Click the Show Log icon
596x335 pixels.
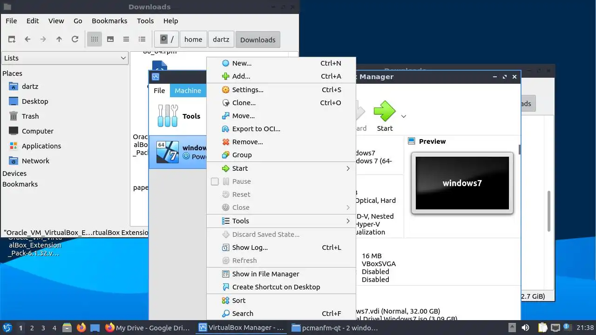[225, 248]
